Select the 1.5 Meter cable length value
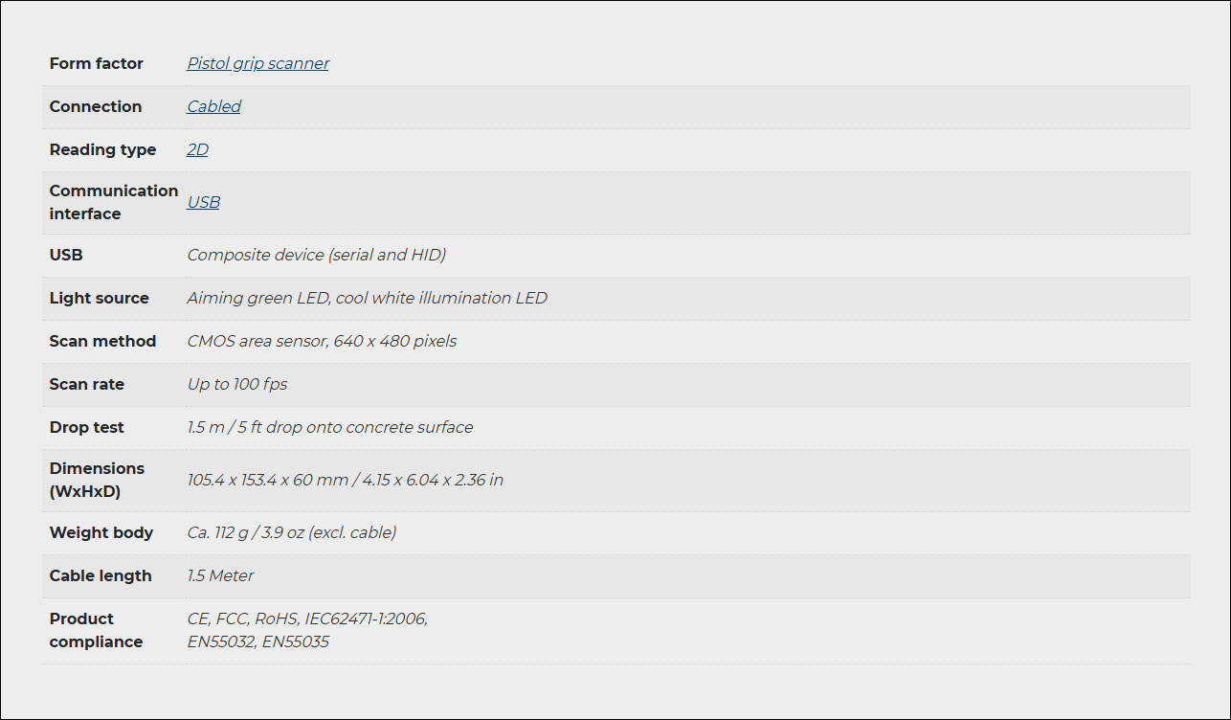This screenshot has width=1231, height=720. 220,575
